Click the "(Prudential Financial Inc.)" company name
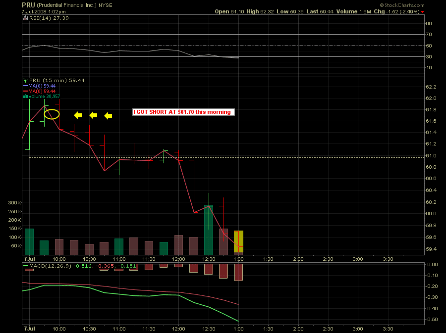 (x=66, y=5)
